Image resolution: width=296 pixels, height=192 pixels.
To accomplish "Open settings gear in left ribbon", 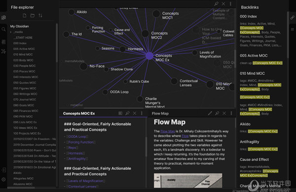I will pyautogui.click(x=3, y=179).
